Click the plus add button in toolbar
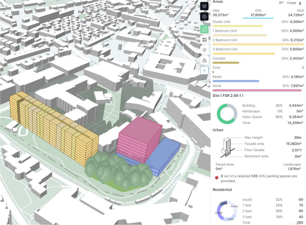Screen dimensions: 306x225 tap(204, 71)
